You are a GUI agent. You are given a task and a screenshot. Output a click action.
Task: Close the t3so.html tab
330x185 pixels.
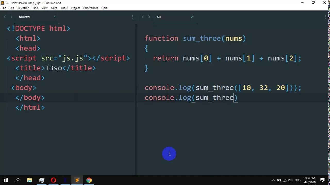coord(54,17)
